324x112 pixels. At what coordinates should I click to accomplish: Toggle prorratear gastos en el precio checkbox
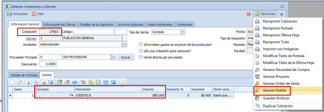[x=141, y=45]
